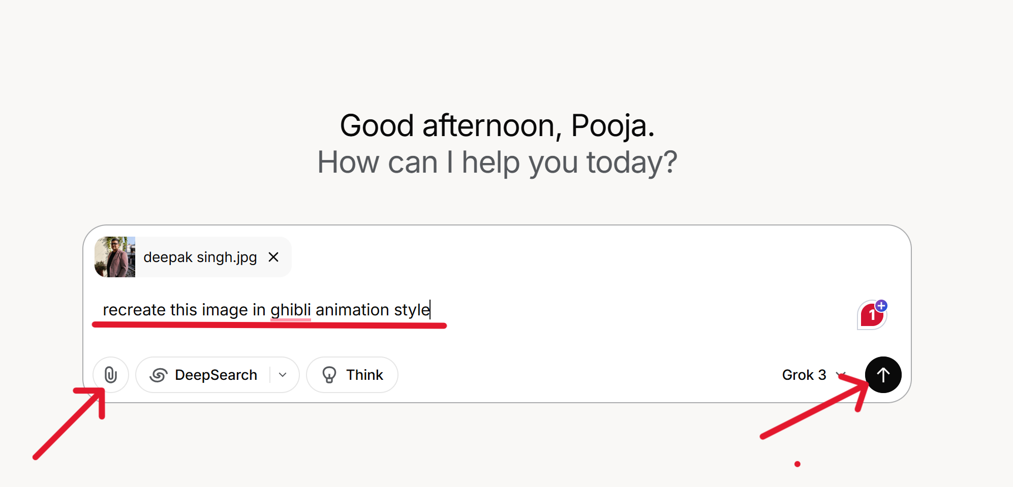Open the deepak singh.jpg photo thumbnail
Viewport: 1013px width, 487px height.
(x=115, y=257)
